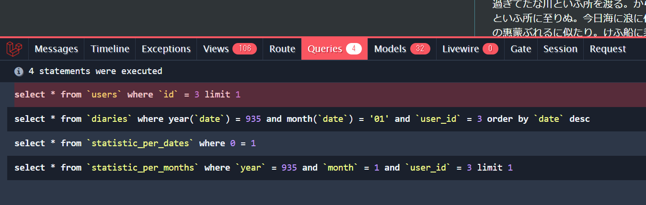The width and height of the screenshot is (646, 205).
Task: Click the 106 badge on Views
Action: pos(245,49)
